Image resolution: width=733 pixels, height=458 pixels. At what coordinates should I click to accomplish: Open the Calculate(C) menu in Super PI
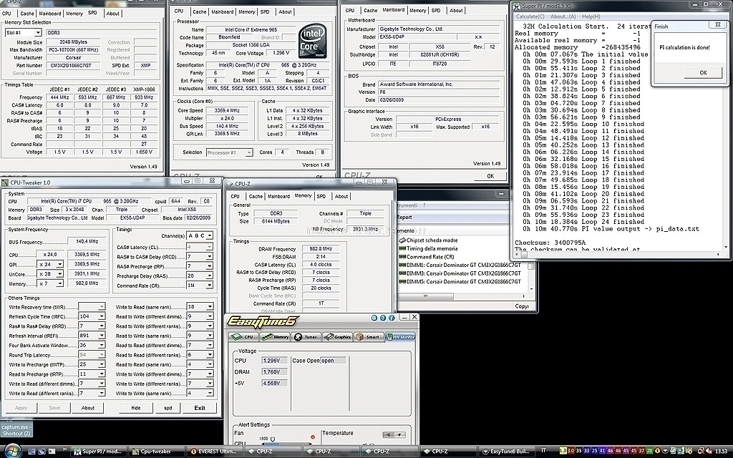(x=530, y=16)
